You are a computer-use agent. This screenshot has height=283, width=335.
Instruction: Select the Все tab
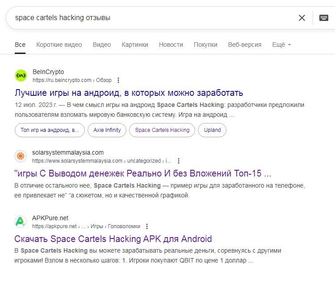click(20, 45)
